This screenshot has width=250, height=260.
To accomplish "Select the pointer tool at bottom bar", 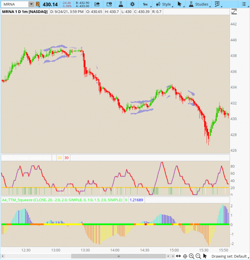I will pos(205,256).
